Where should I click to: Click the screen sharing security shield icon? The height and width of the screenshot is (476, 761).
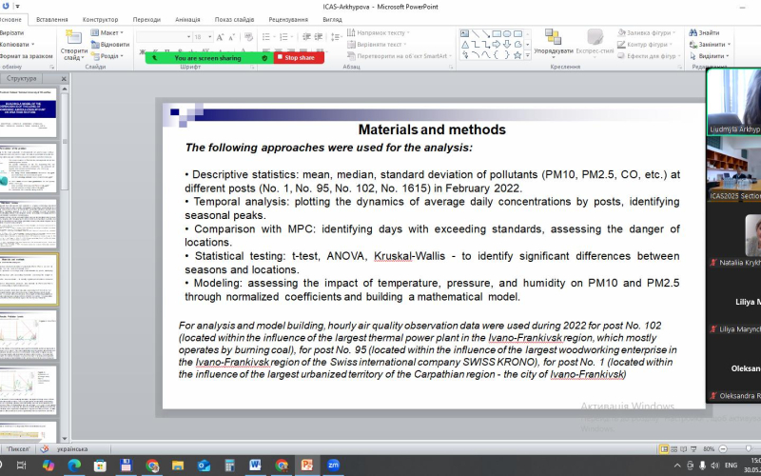pyautogui.click(x=264, y=58)
